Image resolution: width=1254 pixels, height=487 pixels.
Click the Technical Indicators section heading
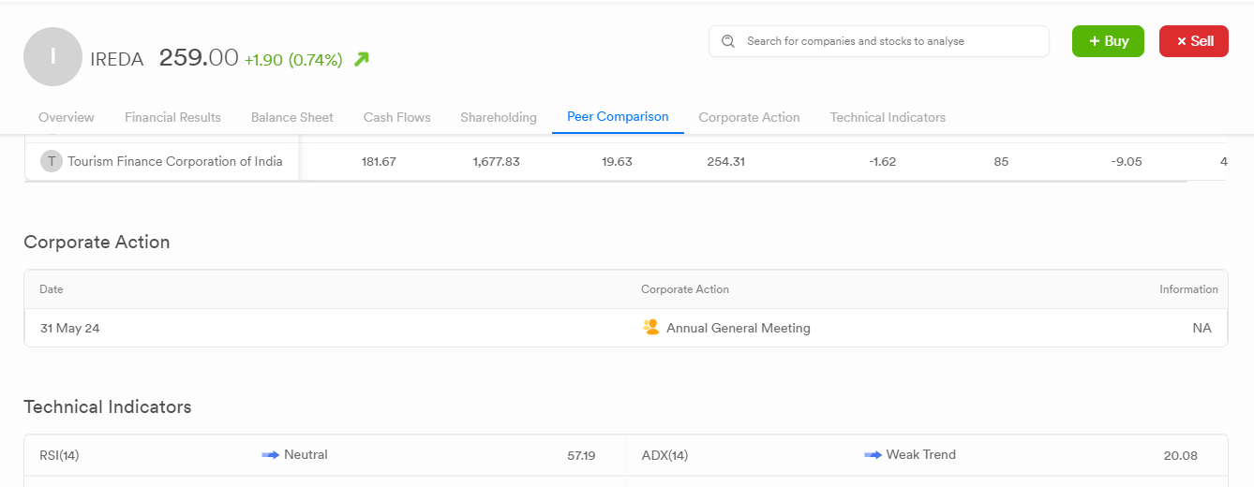(x=108, y=406)
